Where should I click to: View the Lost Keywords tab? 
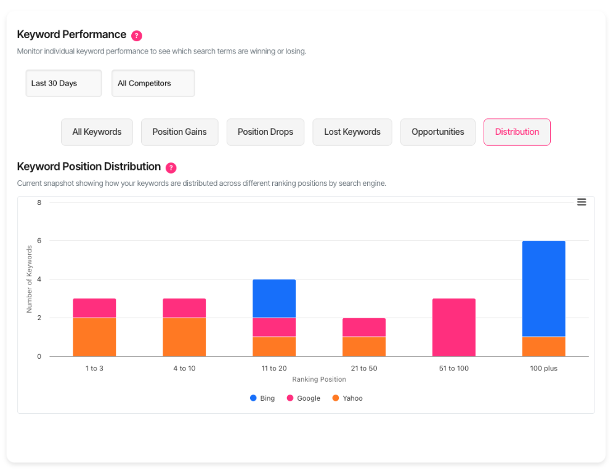pyautogui.click(x=352, y=132)
